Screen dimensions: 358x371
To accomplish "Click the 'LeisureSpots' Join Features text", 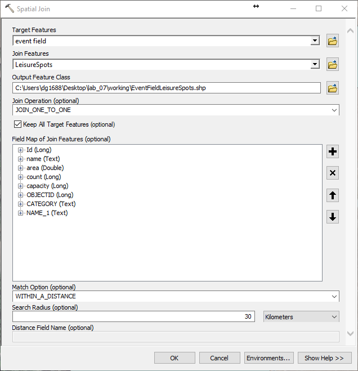I will pos(34,65).
